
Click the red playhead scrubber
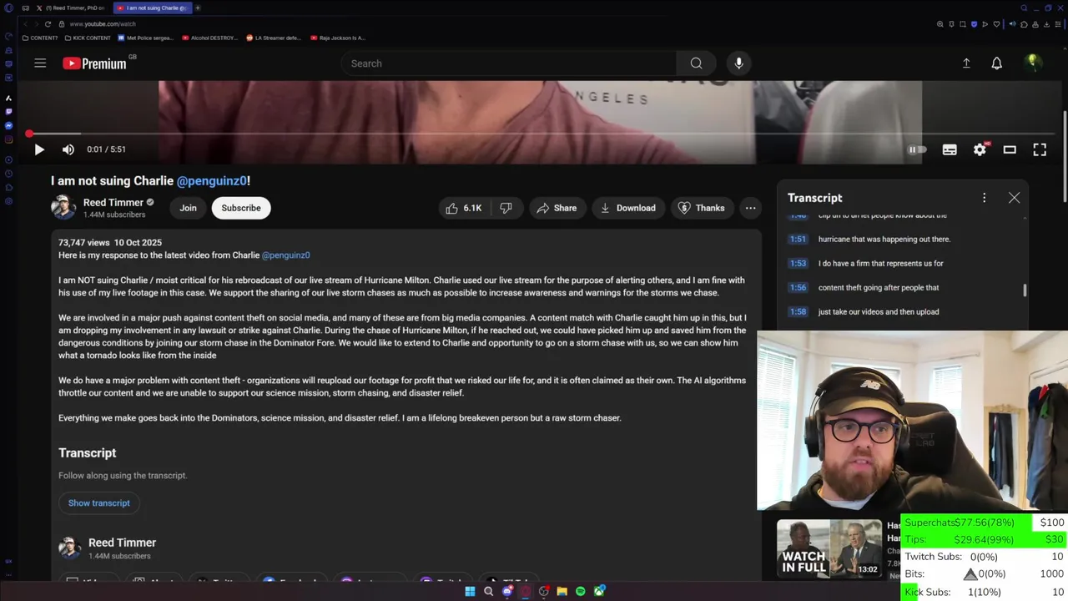[x=29, y=134]
